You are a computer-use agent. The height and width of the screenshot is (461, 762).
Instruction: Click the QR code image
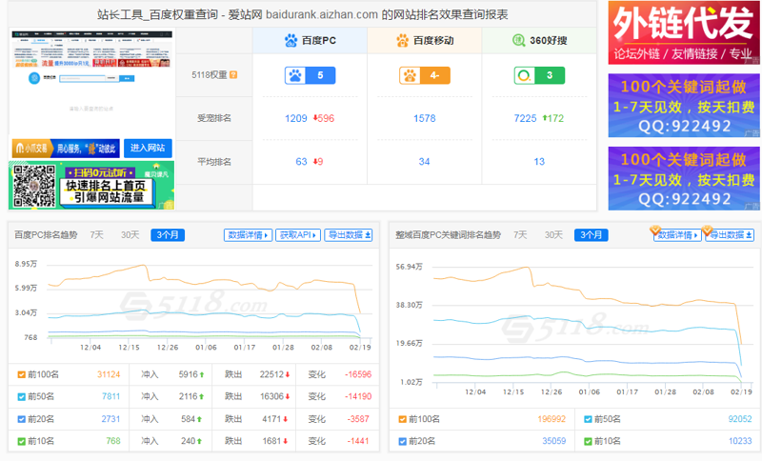tap(34, 186)
